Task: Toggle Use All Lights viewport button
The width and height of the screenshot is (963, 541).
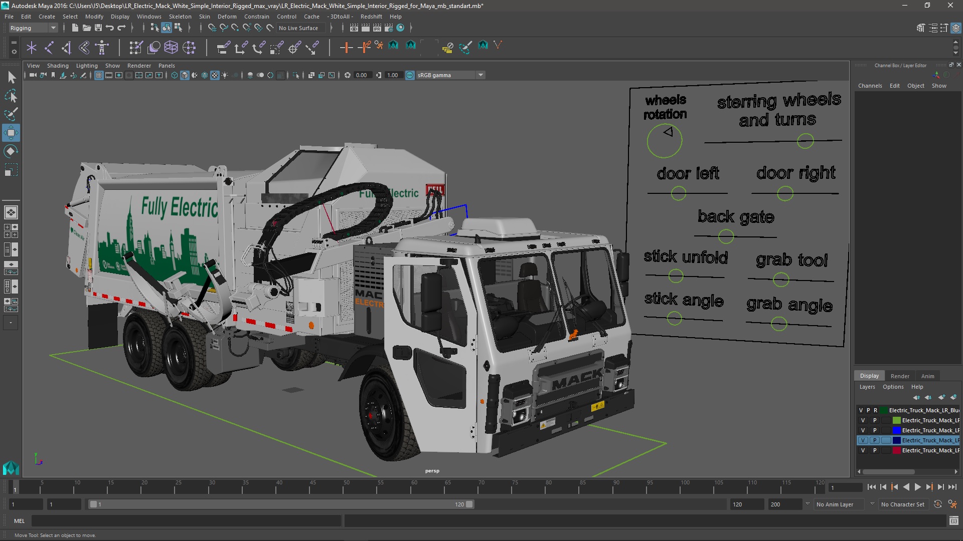Action: 225,75
